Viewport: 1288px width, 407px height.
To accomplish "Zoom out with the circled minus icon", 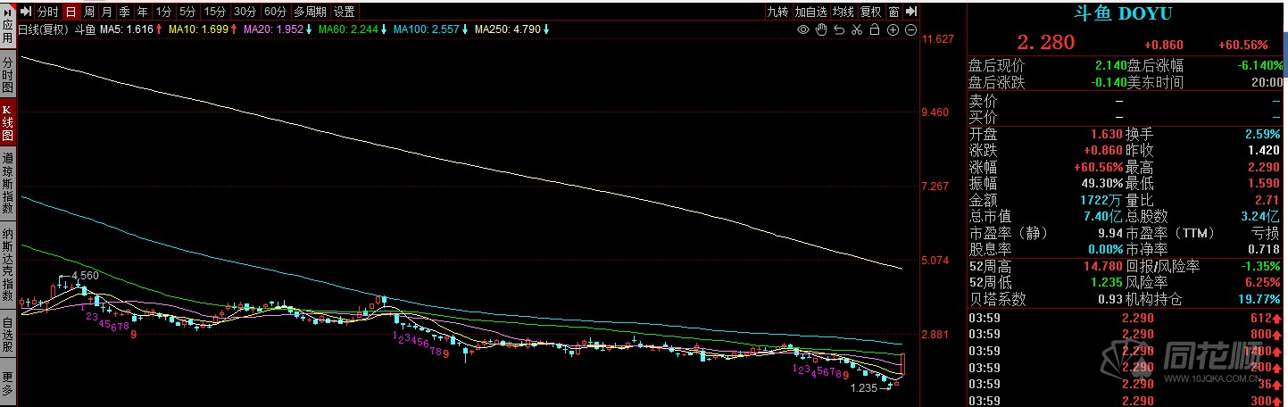I will coord(910,29).
